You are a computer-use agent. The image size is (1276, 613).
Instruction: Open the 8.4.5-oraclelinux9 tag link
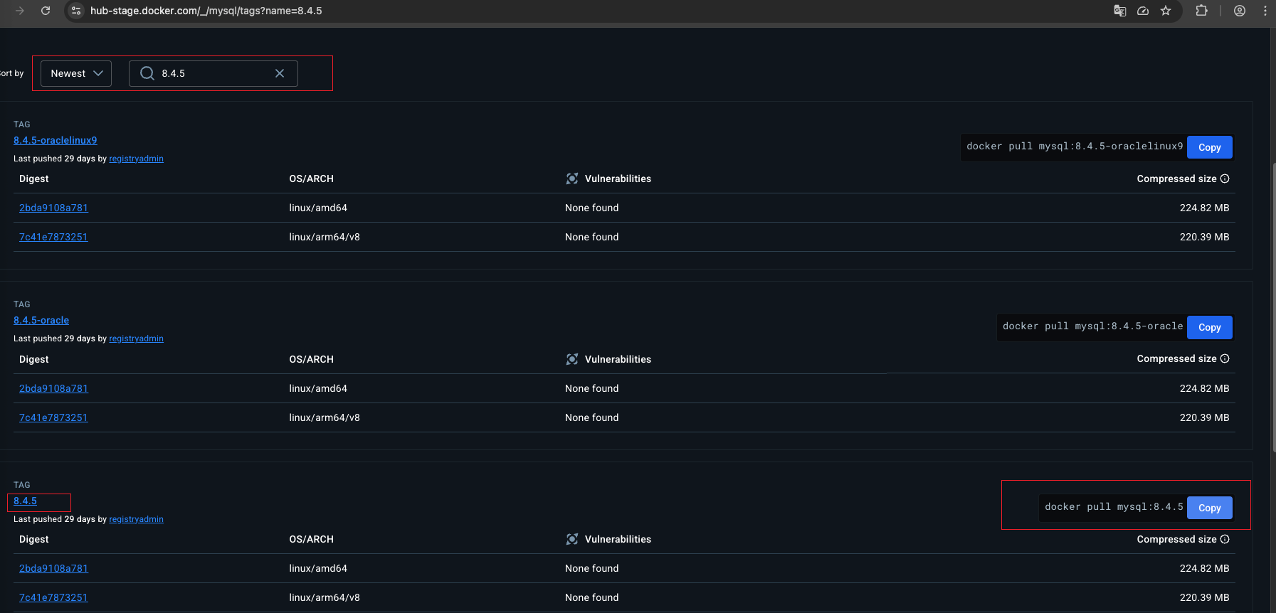coord(56,140)
